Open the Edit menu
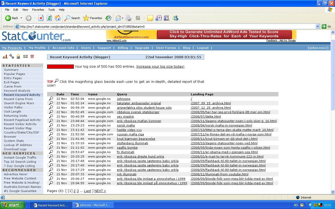The image size is (335, 209). (16, 10)
